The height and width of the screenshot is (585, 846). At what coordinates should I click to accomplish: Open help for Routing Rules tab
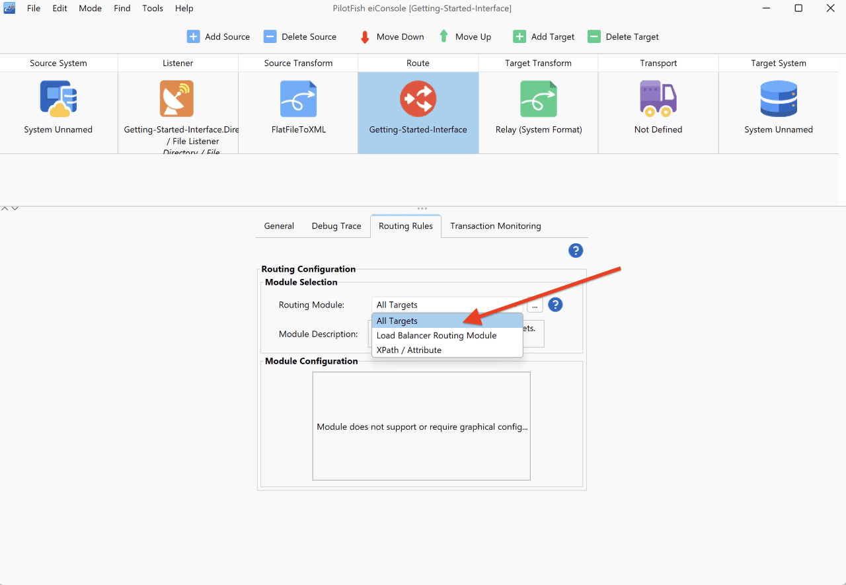(576, 251)
